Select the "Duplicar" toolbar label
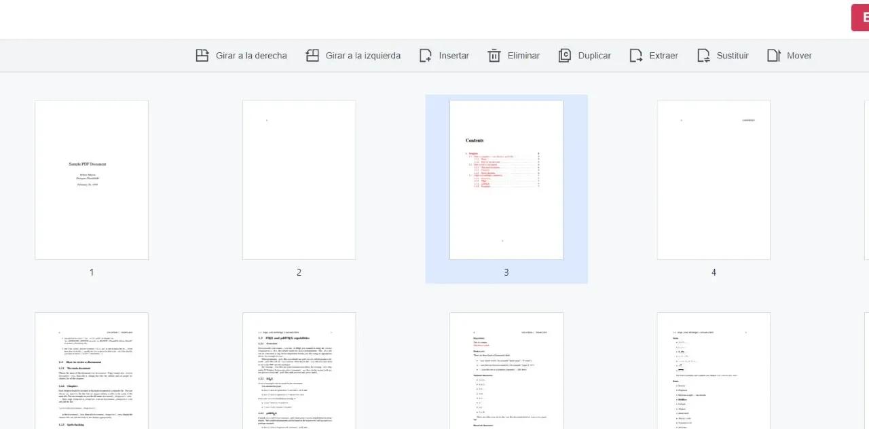Image resolution: width=869 pixels, height=429 pixels. [595, 56]
